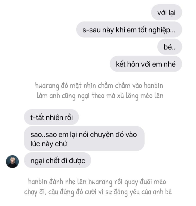This screenshot has width=196, height=206.
Task: Click the words "lúc này chứ" in the received message
Action: (x=49, y=144)
